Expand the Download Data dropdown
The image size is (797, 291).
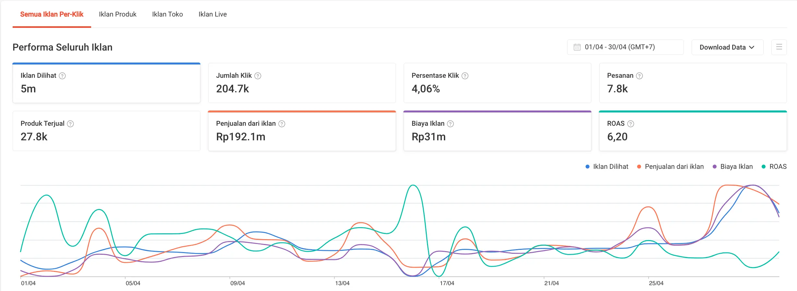(x=727, y=47)
